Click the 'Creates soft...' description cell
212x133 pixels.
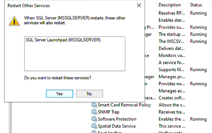(x=172, y=98)
